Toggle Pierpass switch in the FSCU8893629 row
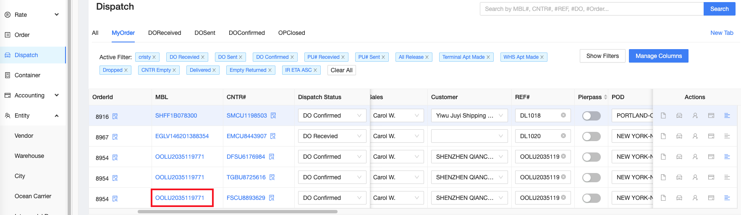This screenshot has height=215, width=741. (x=591, y=198)
